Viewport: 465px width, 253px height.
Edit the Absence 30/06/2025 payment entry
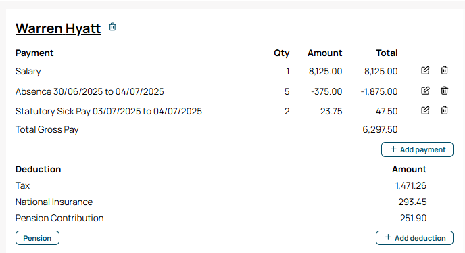coord(425,91)
